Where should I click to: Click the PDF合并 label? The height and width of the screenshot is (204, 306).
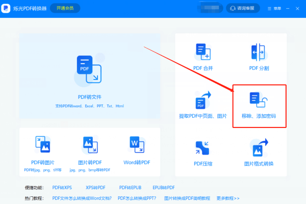[203, 68]
